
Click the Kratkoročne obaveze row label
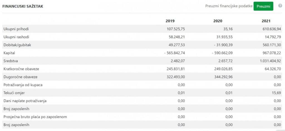click(x=21, y=69)
